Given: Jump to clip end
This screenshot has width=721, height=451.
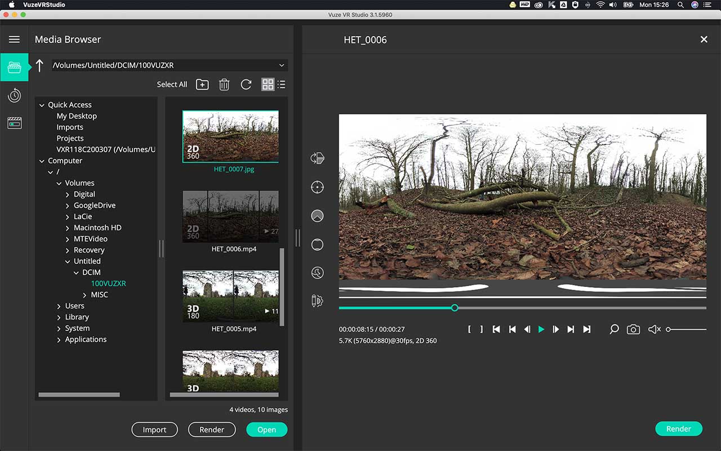Looking at the screenshot, I should (x=586, y=329).
